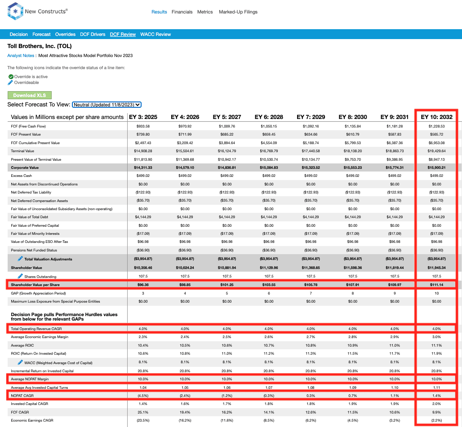
Task: Click the FCF CAGR row label
Action: coord(20,412)
